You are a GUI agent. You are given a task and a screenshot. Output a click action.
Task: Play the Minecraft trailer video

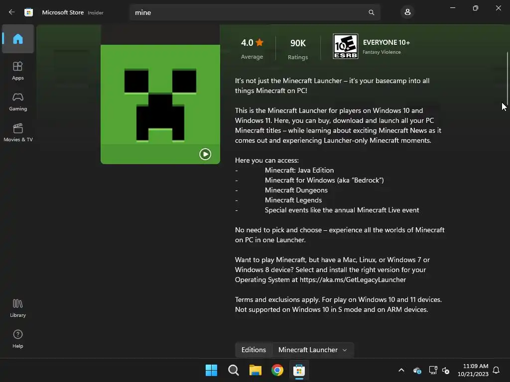tap(205, 154)
